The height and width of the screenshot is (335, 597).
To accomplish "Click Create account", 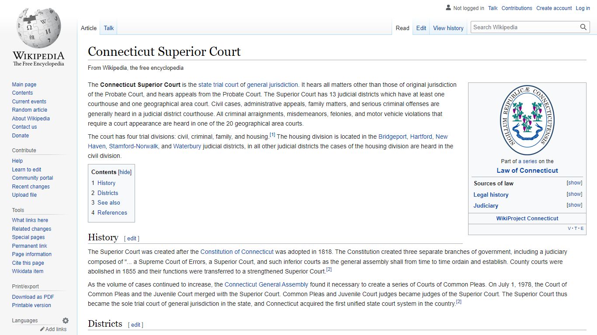I will 554,8.
